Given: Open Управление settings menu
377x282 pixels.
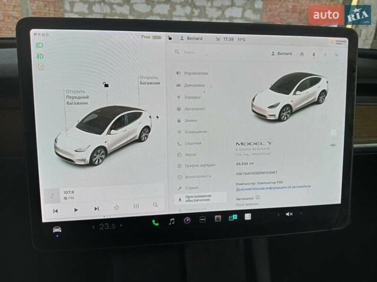Looking at the screenshot, I should [x=193, y=73].
